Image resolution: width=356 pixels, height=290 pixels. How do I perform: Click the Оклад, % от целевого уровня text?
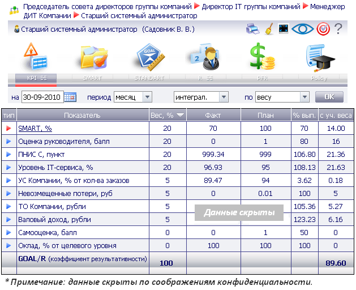[67, 246]
